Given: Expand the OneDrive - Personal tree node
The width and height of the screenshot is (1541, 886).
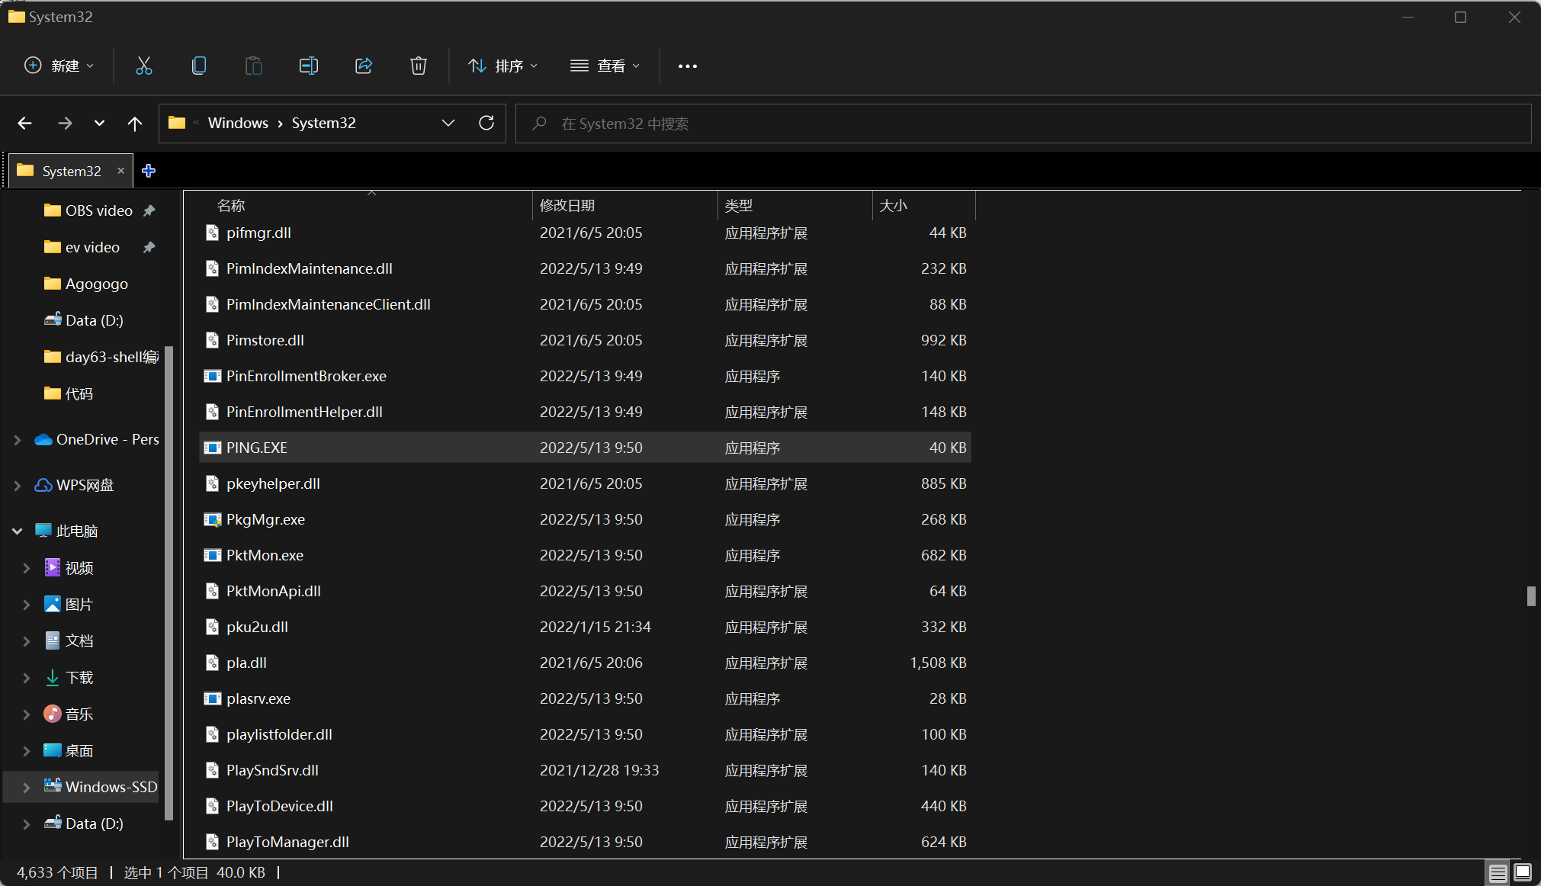Looking at the screenshot, I should (18, 440).
